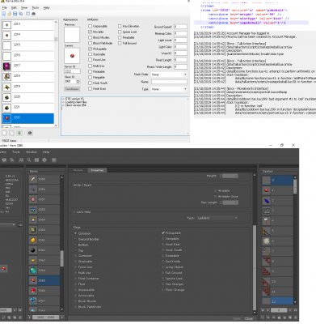The image size is (316, 324).
Task: Click the Save As icon in ItemEditor toolbar
Action: click(21, 14)
